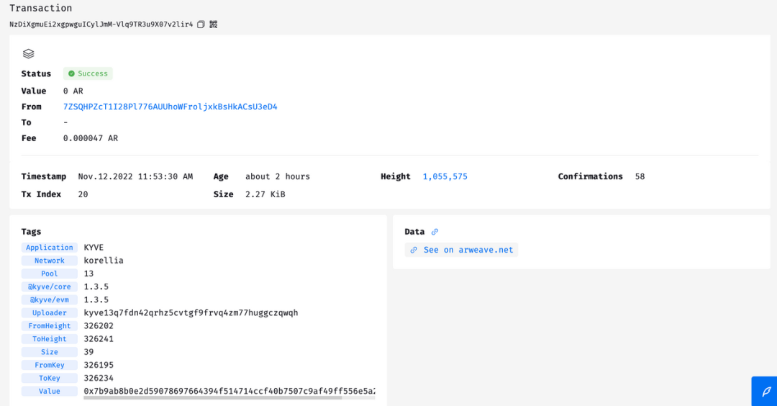Copy the transaction hash
Screen dimensions: 777x406
point(201,24)
